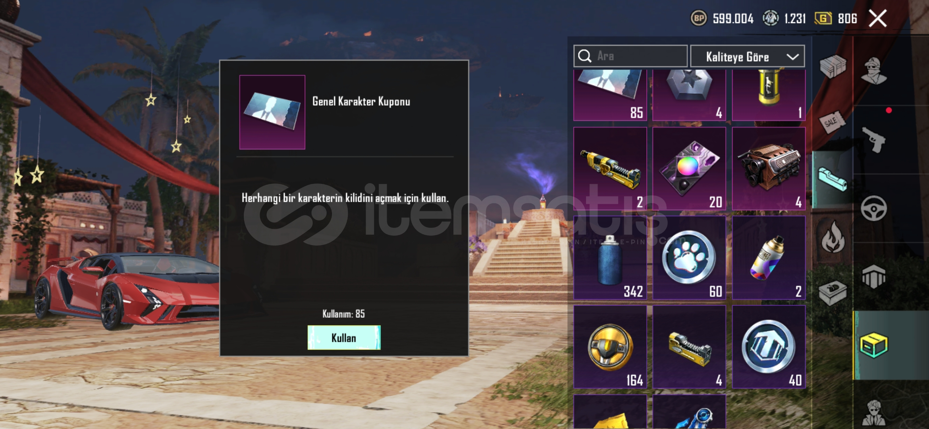
Task: Open the pistol weapons category
Action: point(874,139)
